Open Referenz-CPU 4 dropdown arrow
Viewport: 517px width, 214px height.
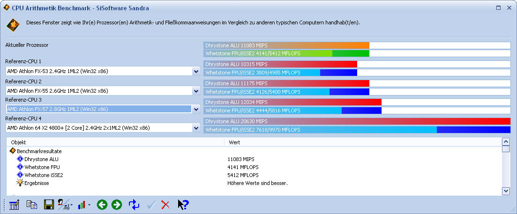click(196, 128)
